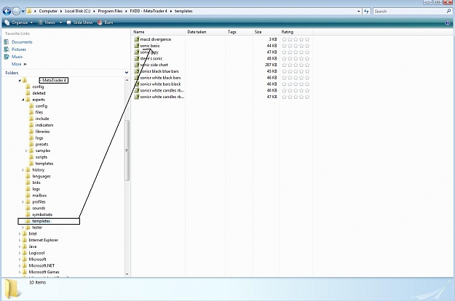Open the recent pages dropdown arrow
The image size is (455, 301).
click(x=23, y=12)
